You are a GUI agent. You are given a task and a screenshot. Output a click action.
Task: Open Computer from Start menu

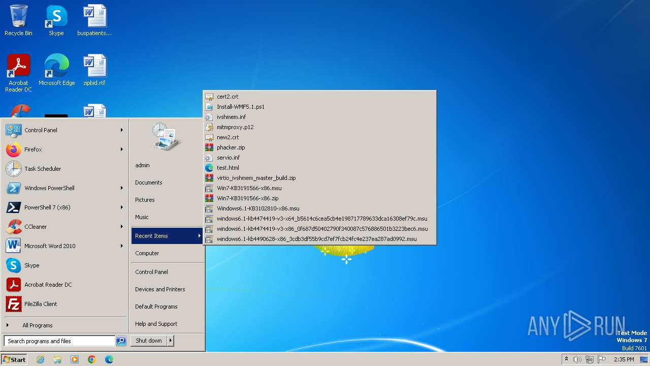167,253
